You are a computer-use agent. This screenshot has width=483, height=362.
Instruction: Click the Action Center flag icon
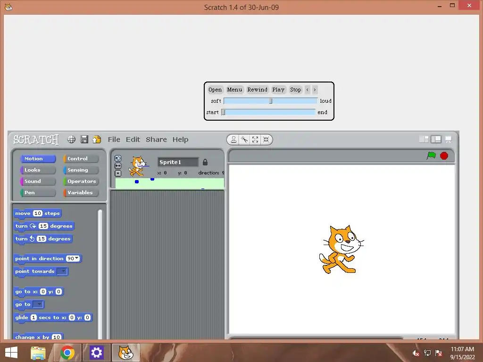439,353
